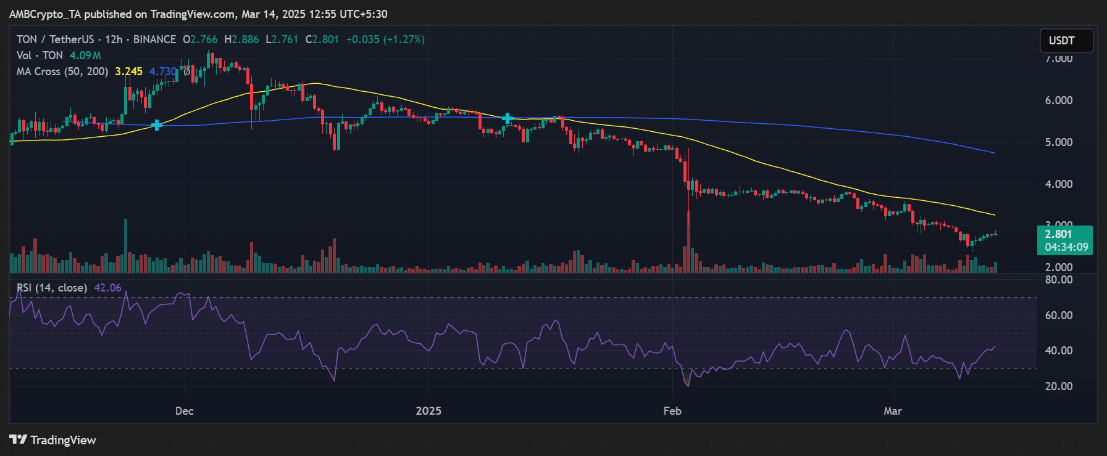This screenshot has height=456, width=1107.
Task: Click the TradingView logo icon
Action: pyautogui.click(x=18, y=439)
